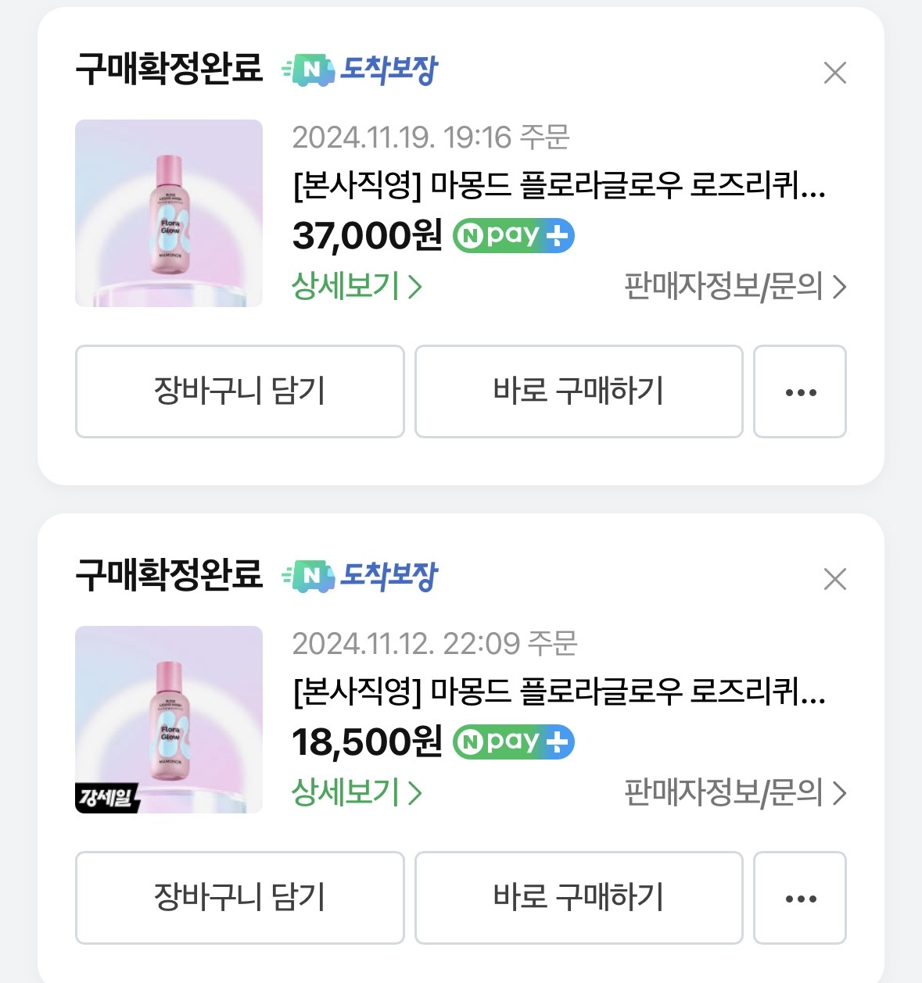Open product title in the 2024.11.12 order
Viewport: 922px width, 983px height.
point(558,692)
